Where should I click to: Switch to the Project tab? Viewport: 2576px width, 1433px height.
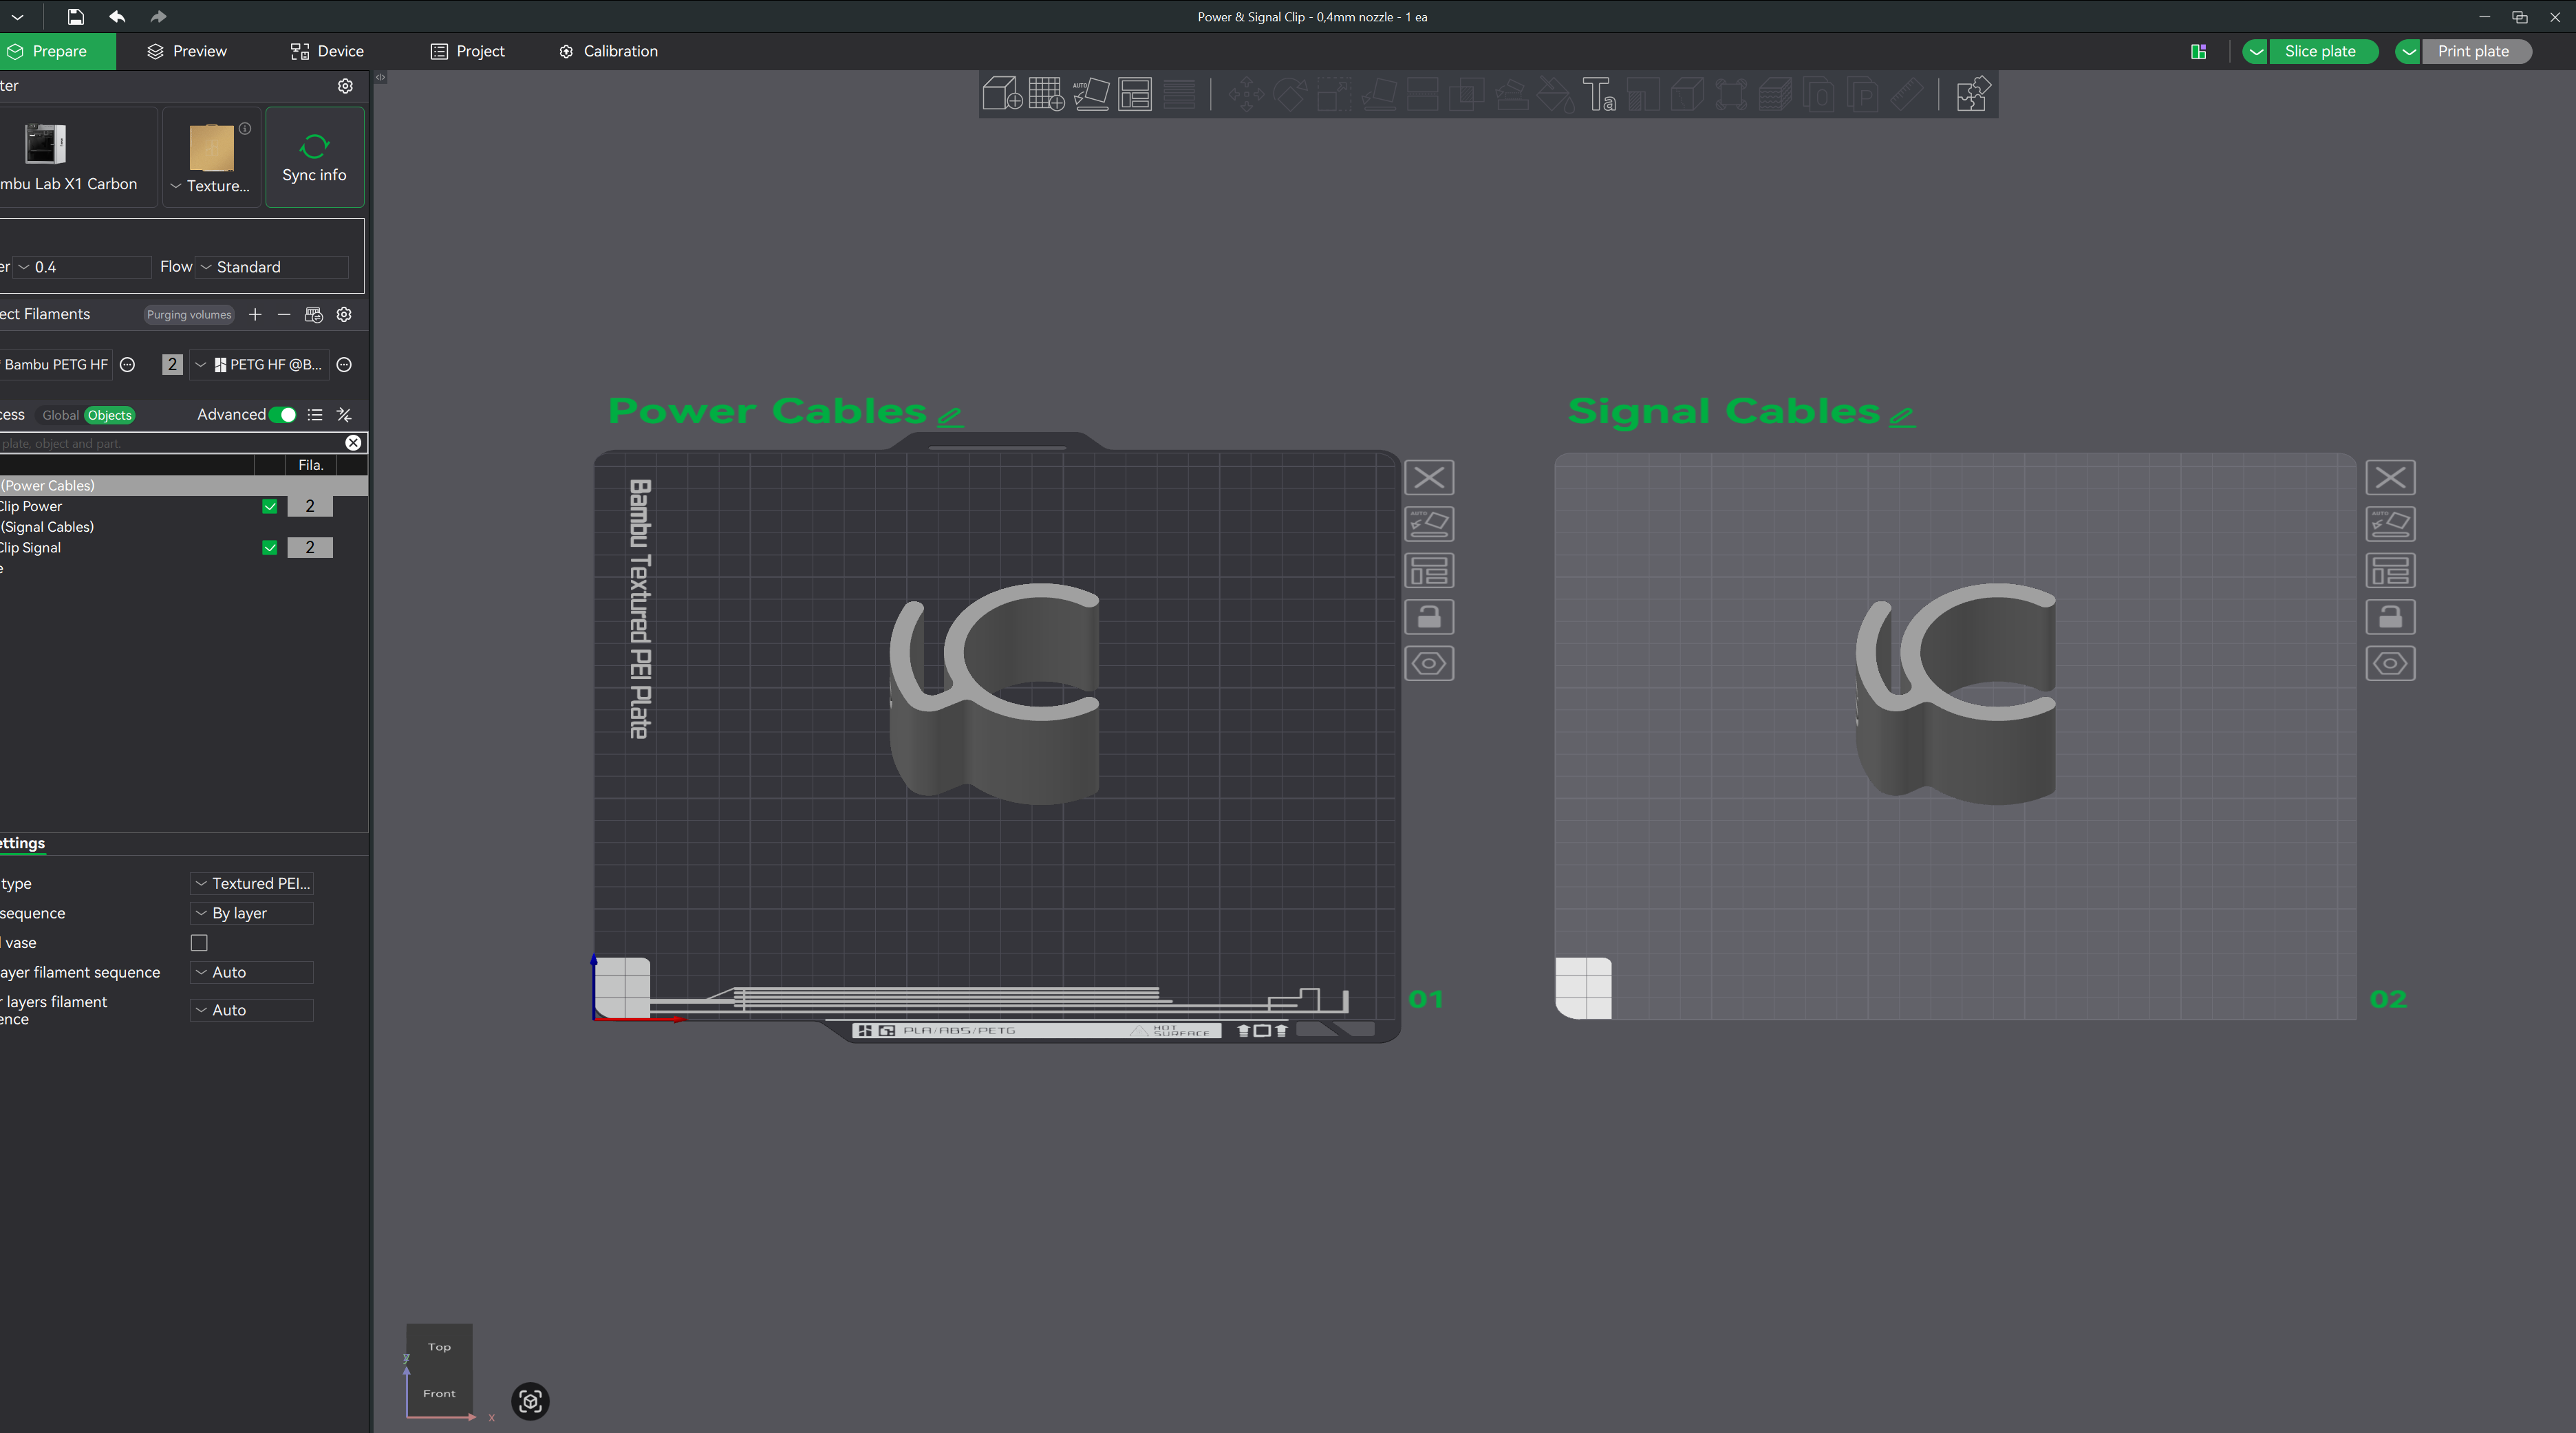pyautogui.click(x=468, y=51)
